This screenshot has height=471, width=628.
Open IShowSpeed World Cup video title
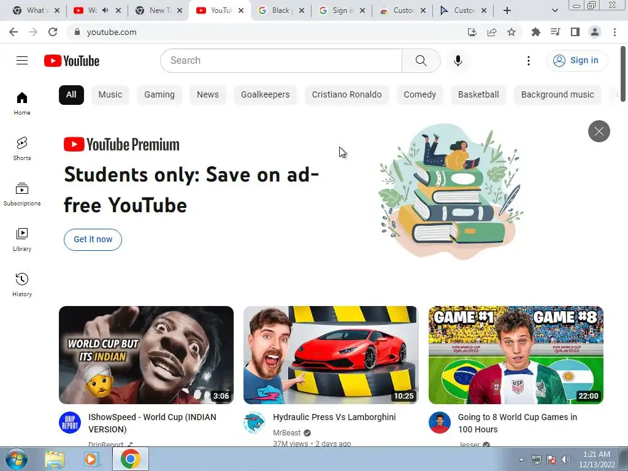pyautogui.click(x=153, y=423)
